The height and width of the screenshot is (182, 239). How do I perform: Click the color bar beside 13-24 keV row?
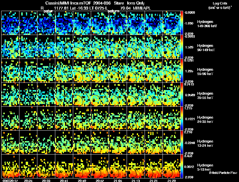(182, 143)
